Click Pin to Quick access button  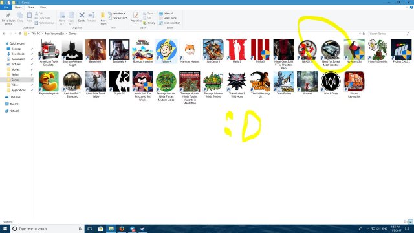(x=8, y=18)
